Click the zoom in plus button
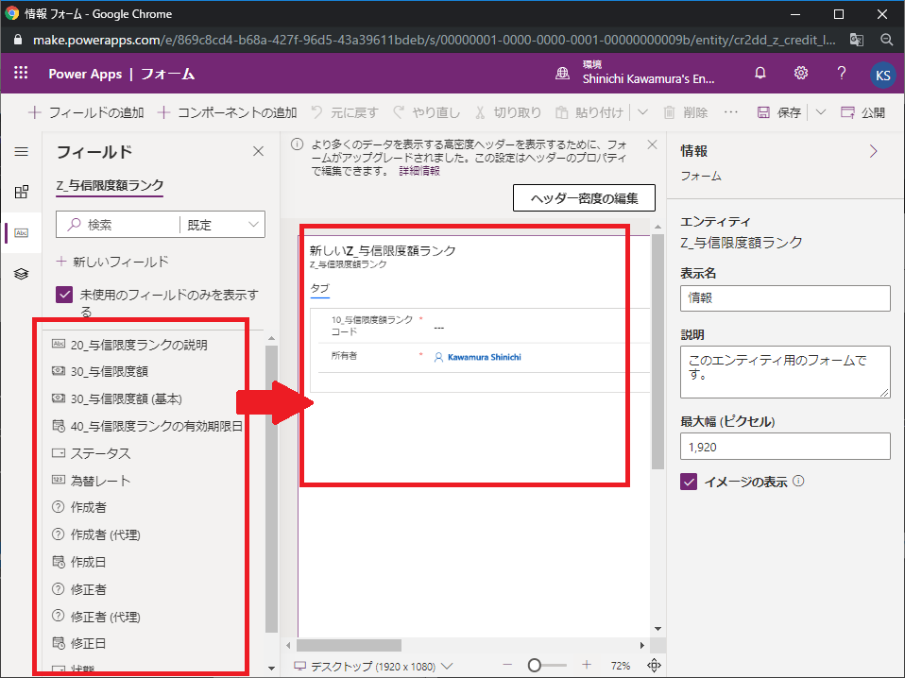905x678 pixels. coord(587,666)
